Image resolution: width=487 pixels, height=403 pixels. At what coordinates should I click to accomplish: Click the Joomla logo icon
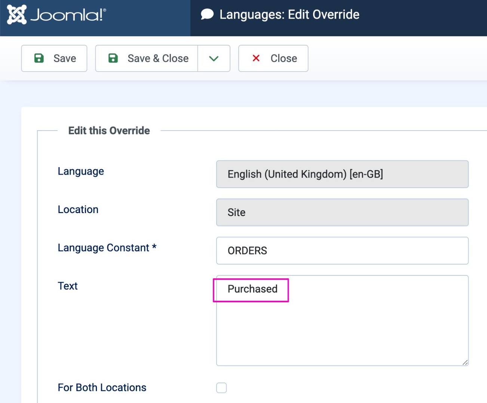pos(17,15)
